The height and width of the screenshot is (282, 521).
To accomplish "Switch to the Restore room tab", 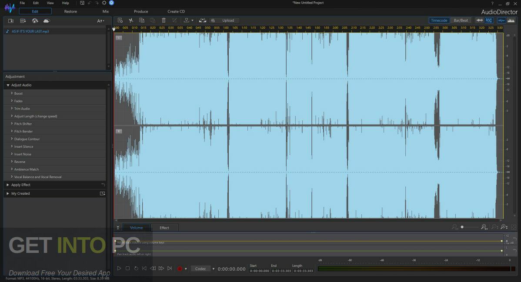I will pos(70,11).
